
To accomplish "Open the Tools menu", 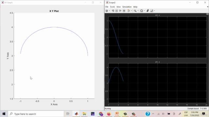I will (x=112, y=7).
